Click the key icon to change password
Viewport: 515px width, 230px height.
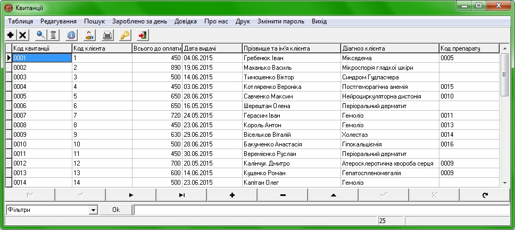pyautogui.click(x=125, y=35)
